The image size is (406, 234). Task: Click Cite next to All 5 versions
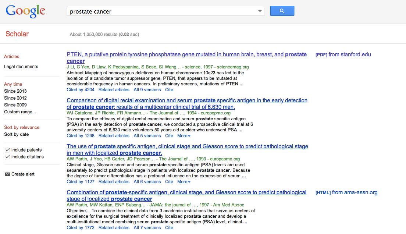pyautogui.click(x=169, y=136)
